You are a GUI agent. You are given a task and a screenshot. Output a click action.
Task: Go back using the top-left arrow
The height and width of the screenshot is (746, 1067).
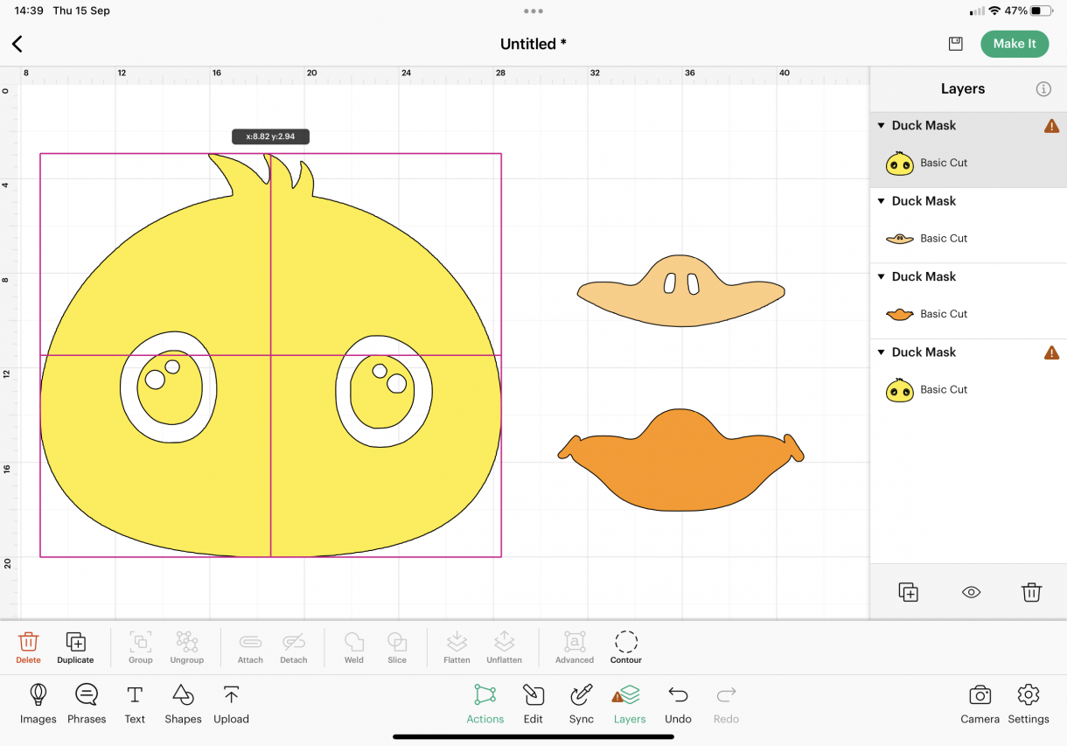click(17, 44)
